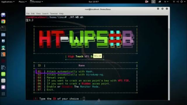Screen dimensions: 187x105
Task: Open the Iceweasel browser from the dock
Action: (x=3, y=15)
